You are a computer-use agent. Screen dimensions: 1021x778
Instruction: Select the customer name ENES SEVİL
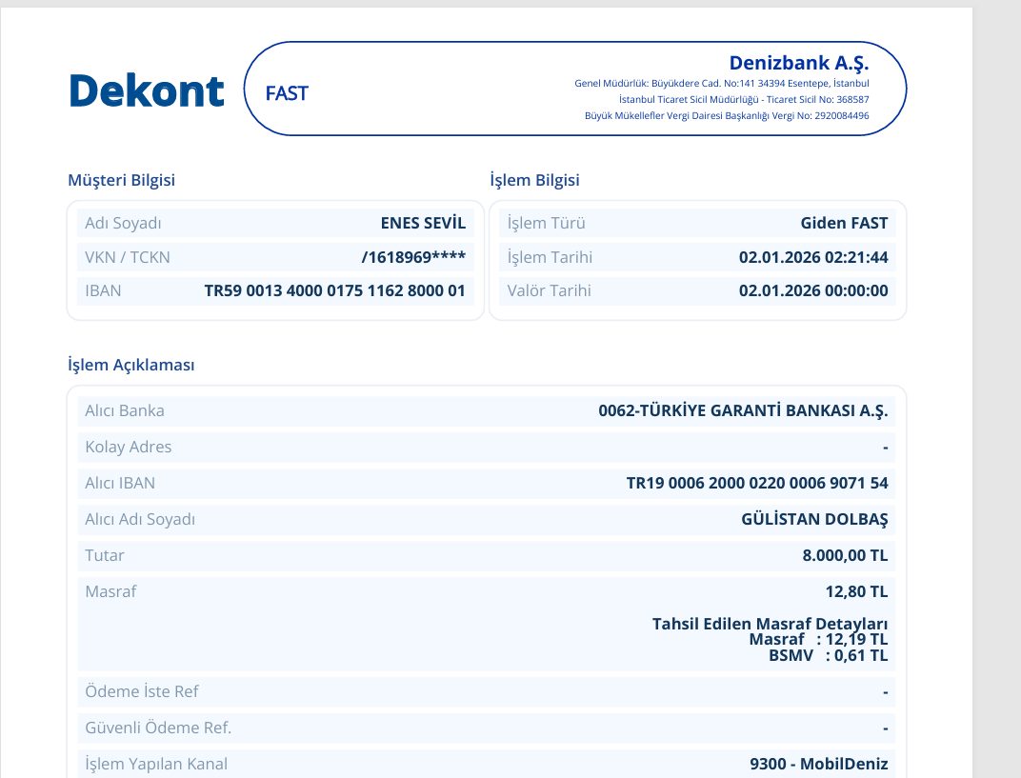coord(423,224)
